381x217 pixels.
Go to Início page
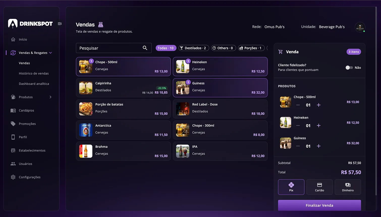click(23, 40)
